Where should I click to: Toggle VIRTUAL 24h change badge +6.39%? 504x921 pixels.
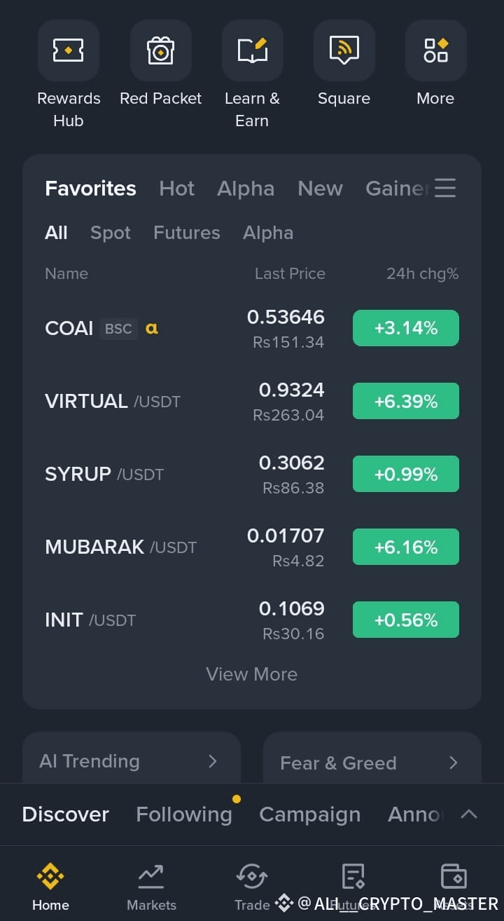tap(406, 401)
